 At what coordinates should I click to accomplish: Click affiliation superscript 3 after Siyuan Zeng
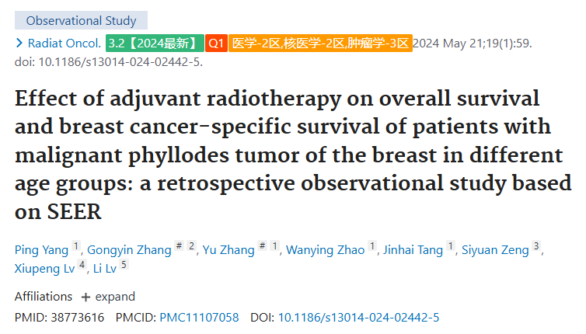[536, 245]
